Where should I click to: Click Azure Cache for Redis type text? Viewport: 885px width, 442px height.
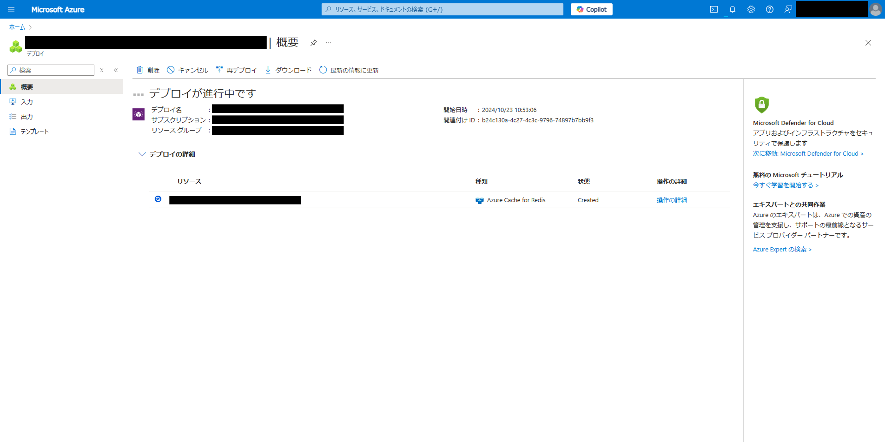[516, 200]
